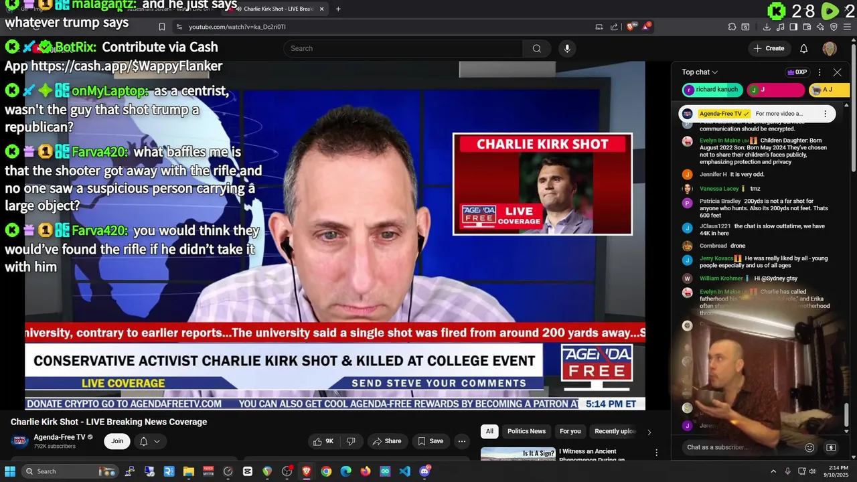
Task: Select the All filter chip
Action: [489, 431]
